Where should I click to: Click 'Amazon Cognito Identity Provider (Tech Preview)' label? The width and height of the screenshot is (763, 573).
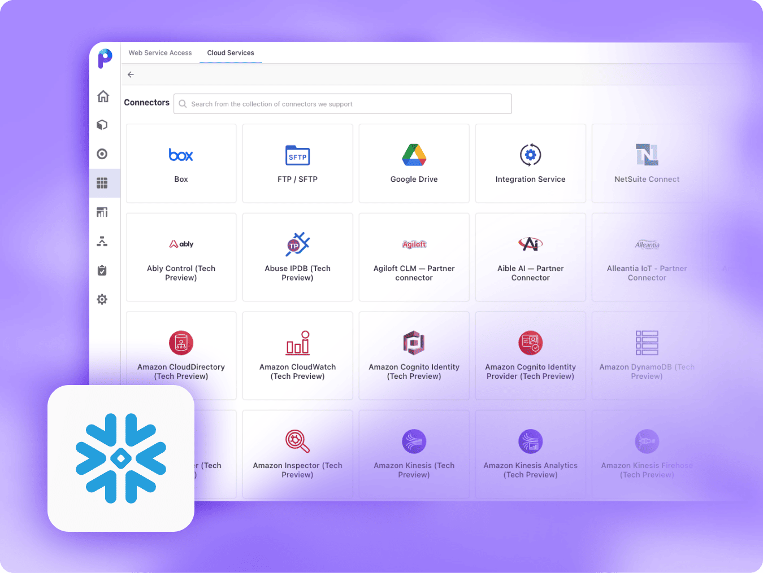pyautogui.click(x=531, y=371)
